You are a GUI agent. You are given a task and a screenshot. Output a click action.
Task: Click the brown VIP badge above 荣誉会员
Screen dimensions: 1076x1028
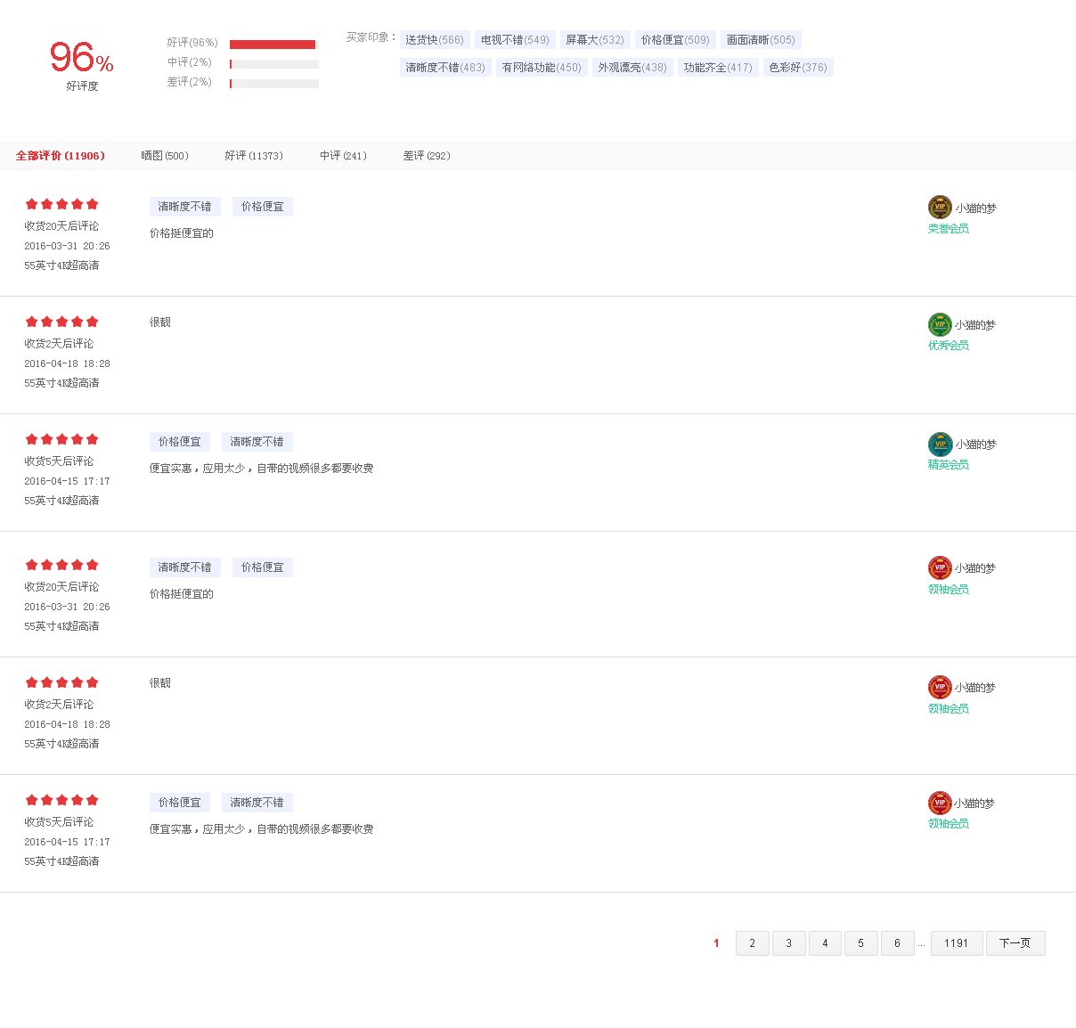(940, 207)
